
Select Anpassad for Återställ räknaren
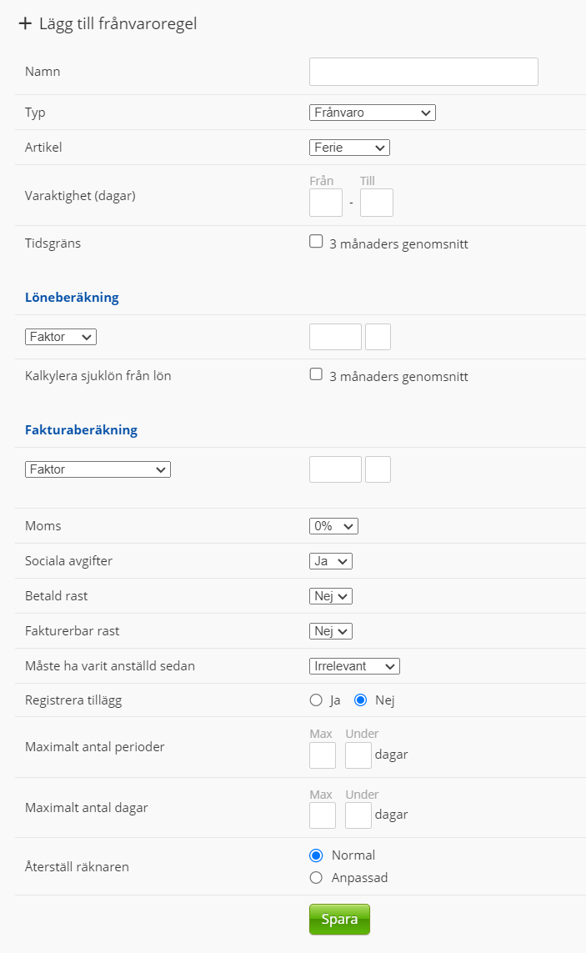pos(316,877)
